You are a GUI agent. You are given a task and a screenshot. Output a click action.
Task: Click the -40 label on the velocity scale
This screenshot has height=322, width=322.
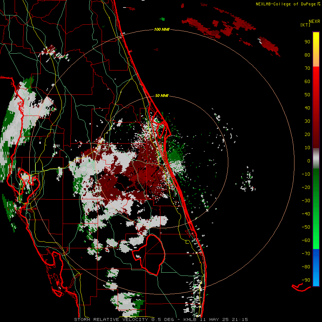pos(306,214)
